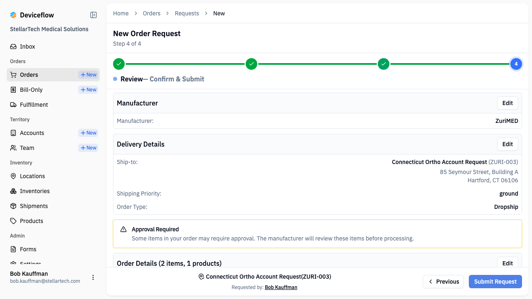This screenshot has height=299, width=532.
Task: Click the StellarTech Medical Solutions organization name
Action: [x=49, y=29]
